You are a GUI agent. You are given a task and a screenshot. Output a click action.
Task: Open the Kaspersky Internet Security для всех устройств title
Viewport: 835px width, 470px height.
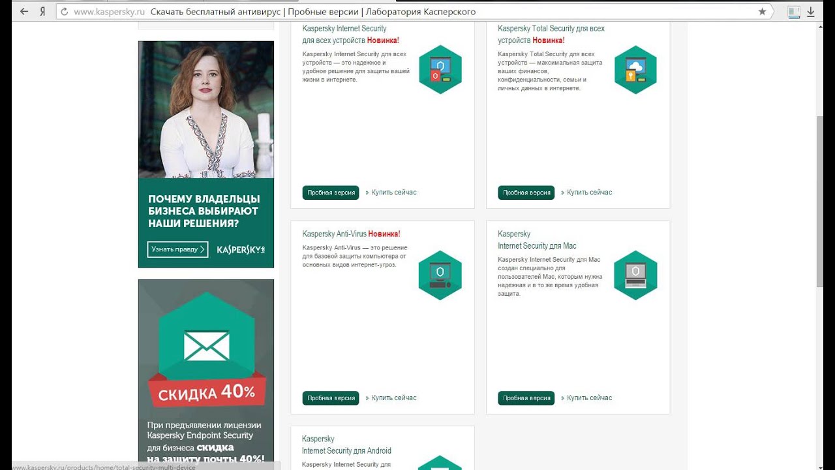[x=351, y=34]
